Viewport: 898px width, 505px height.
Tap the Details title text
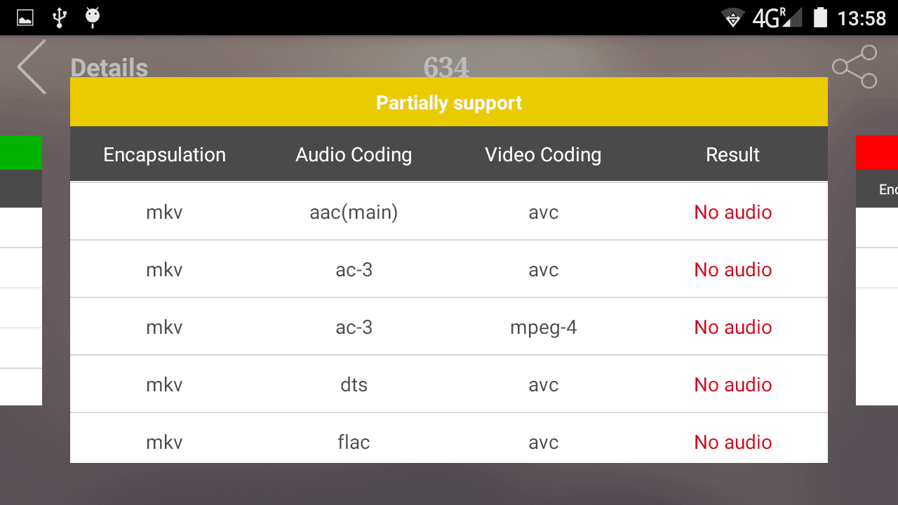coord(109,68)
